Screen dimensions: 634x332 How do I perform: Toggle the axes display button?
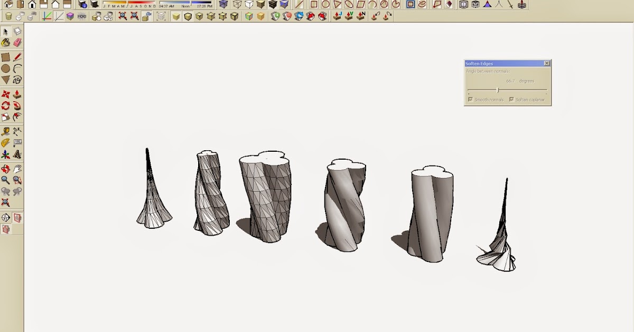(x=47, y=16)
